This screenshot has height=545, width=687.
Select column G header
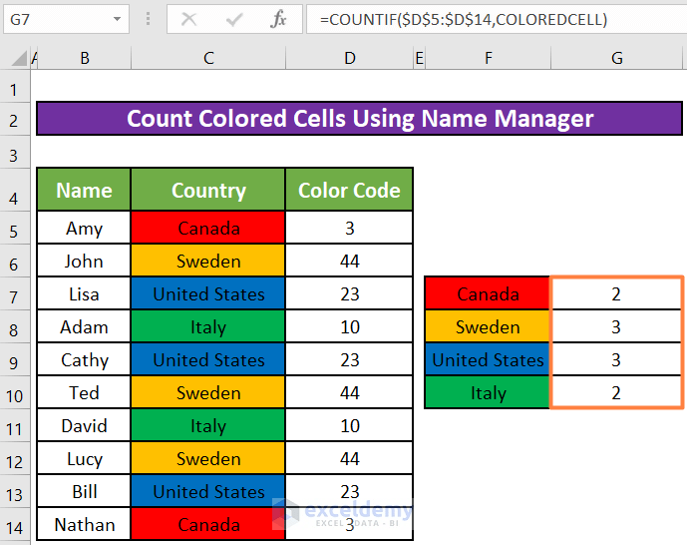617,58
